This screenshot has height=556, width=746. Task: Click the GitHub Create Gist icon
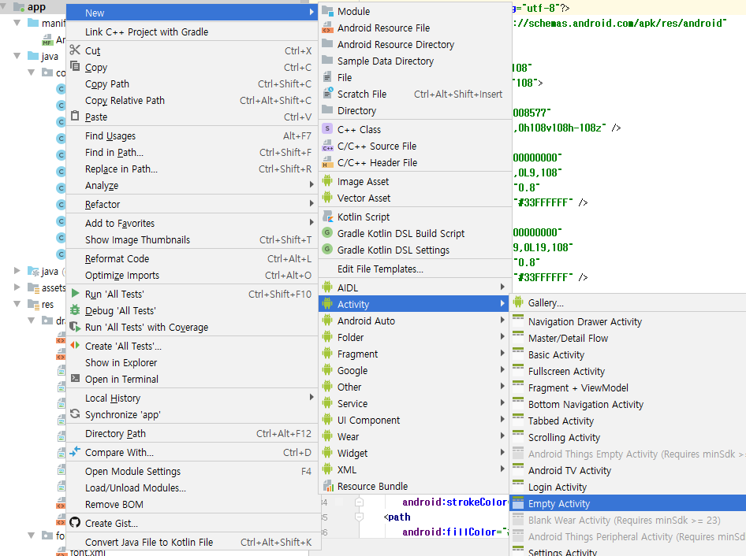75,522
